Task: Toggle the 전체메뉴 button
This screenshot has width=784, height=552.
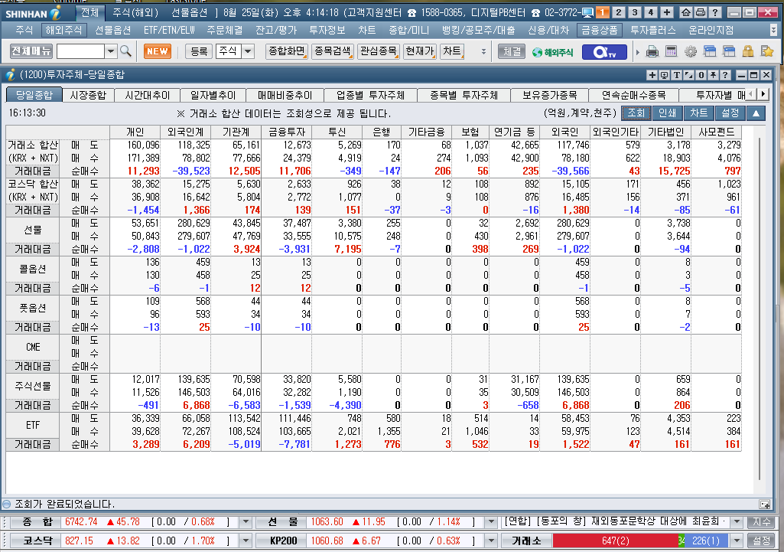Action: tap(31, 51)
